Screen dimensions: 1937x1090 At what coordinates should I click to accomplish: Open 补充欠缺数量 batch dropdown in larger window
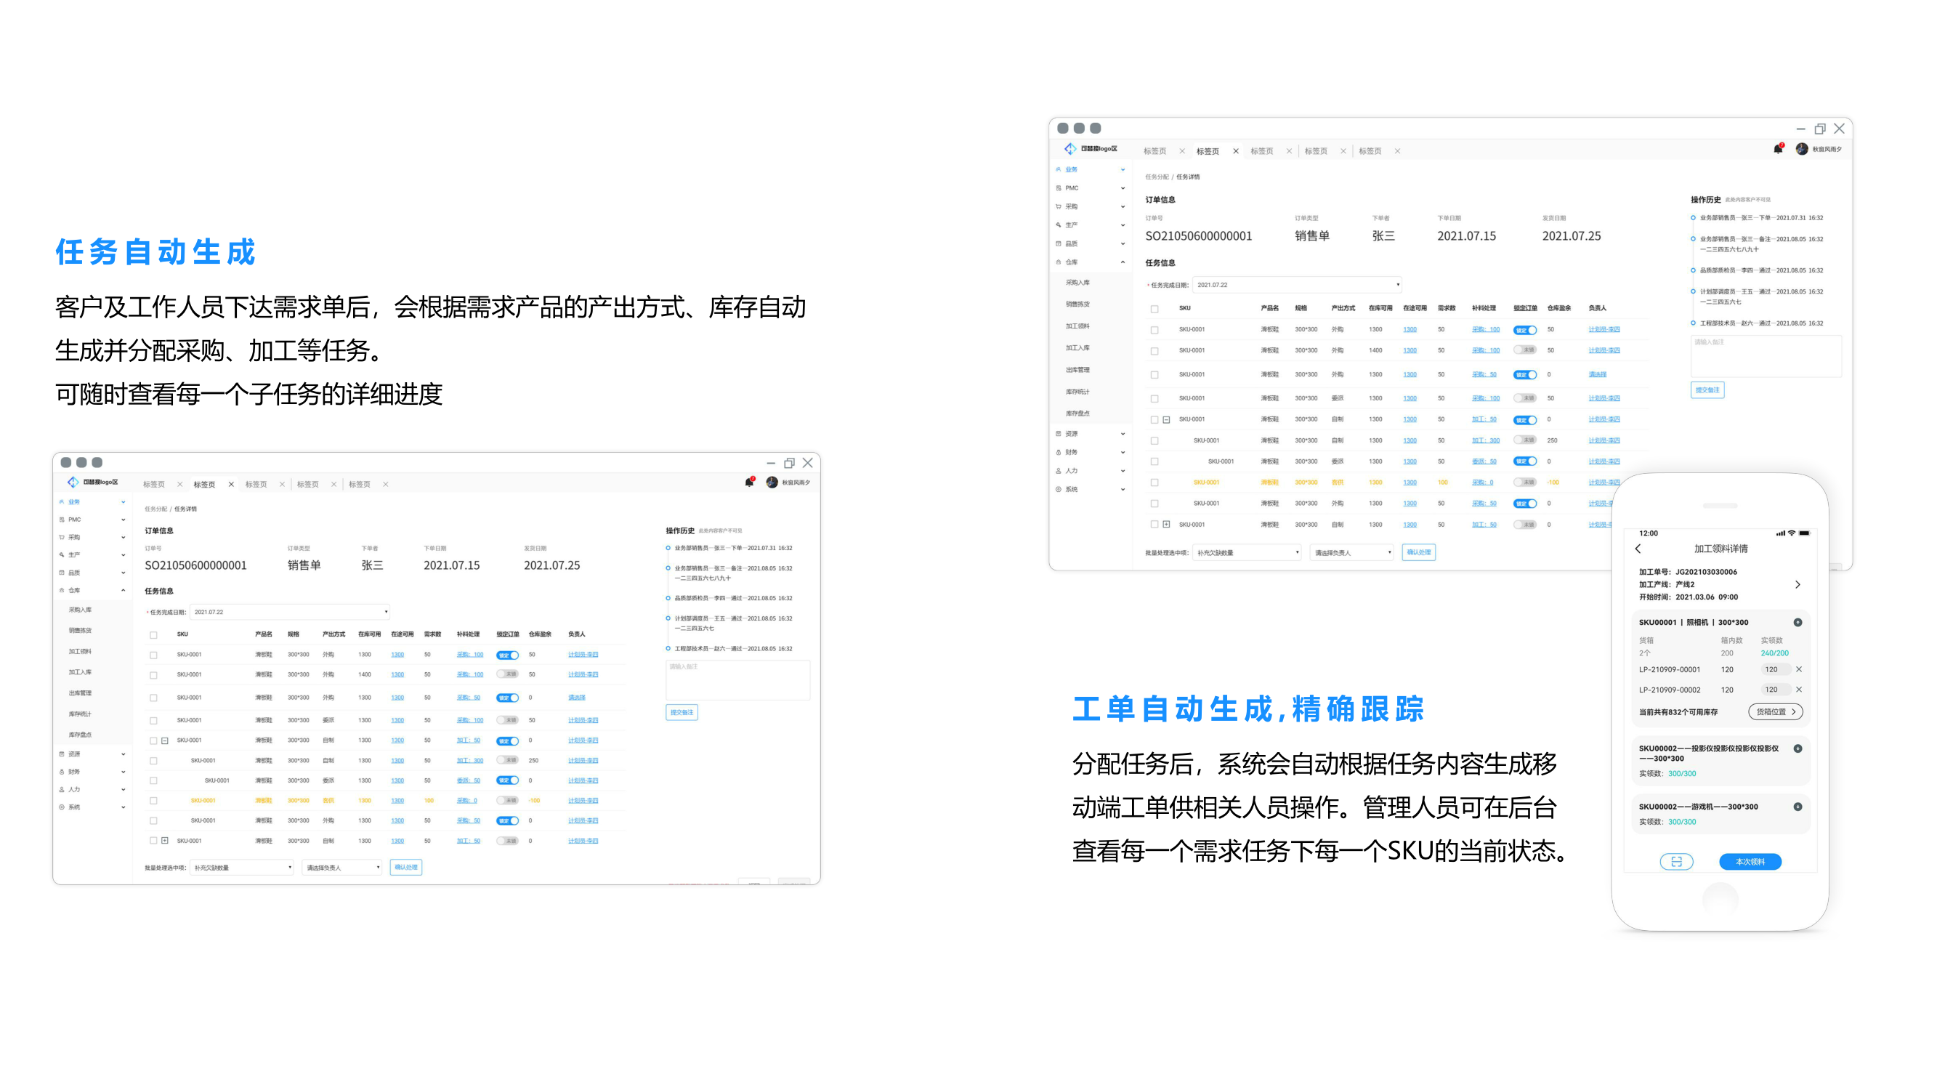pos(1247,553)
